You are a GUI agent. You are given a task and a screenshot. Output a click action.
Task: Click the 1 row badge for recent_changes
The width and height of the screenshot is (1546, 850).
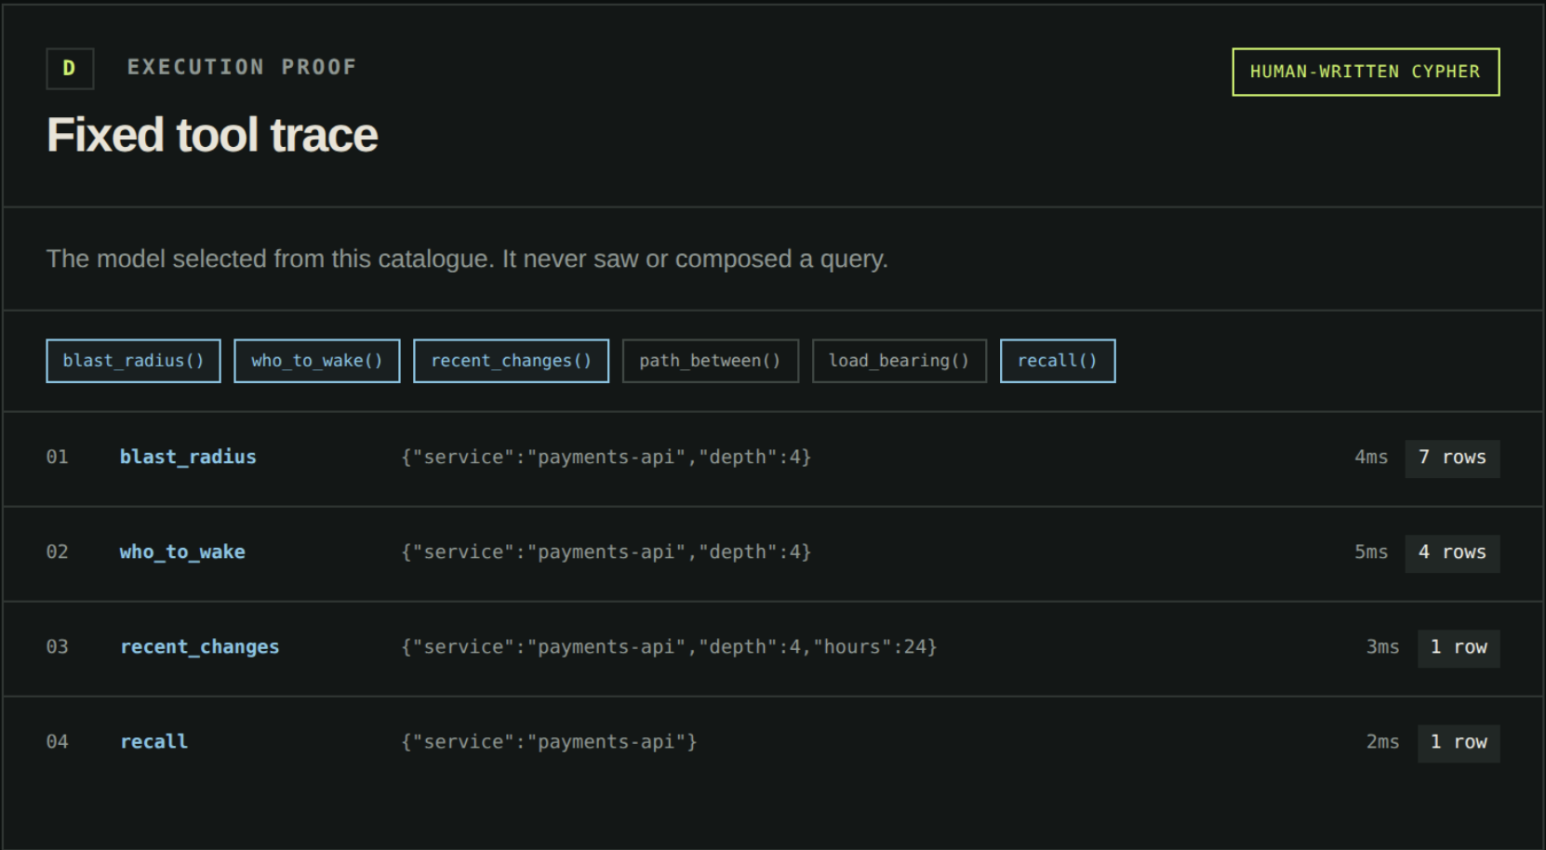click(1459, 648)
